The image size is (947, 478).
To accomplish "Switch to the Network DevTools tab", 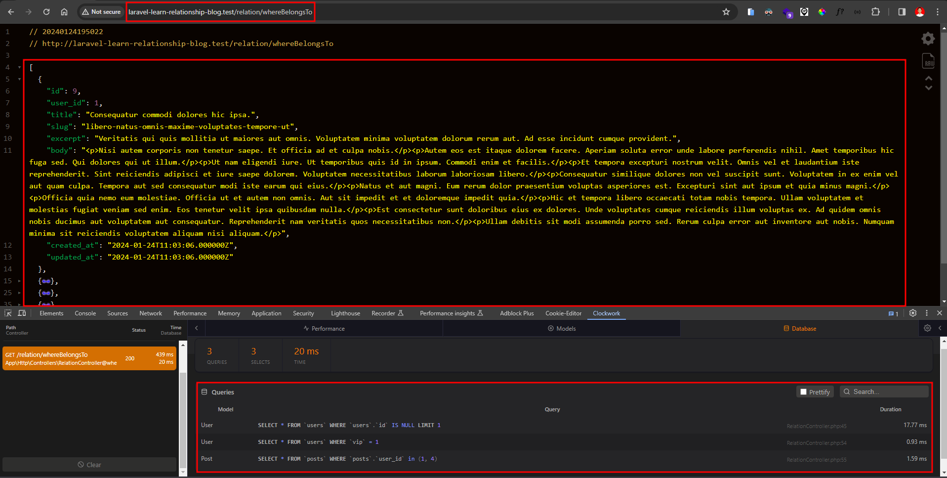I will coord(151,313).
